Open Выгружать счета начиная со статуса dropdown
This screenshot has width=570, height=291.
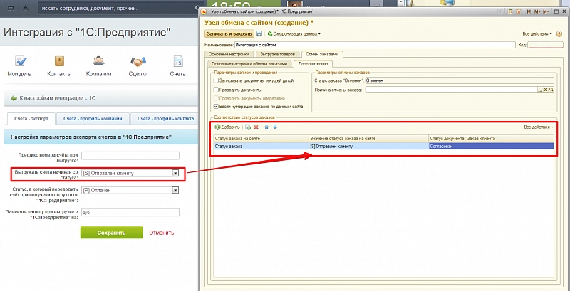(175, 173)
